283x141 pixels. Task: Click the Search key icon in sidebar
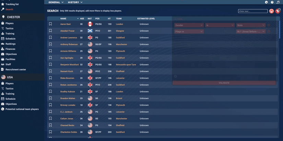click(2, 9)
